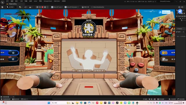186x105 pixels.
Task: Click the Outliner hamburger menu icon
Action: (x=177, y=10)
